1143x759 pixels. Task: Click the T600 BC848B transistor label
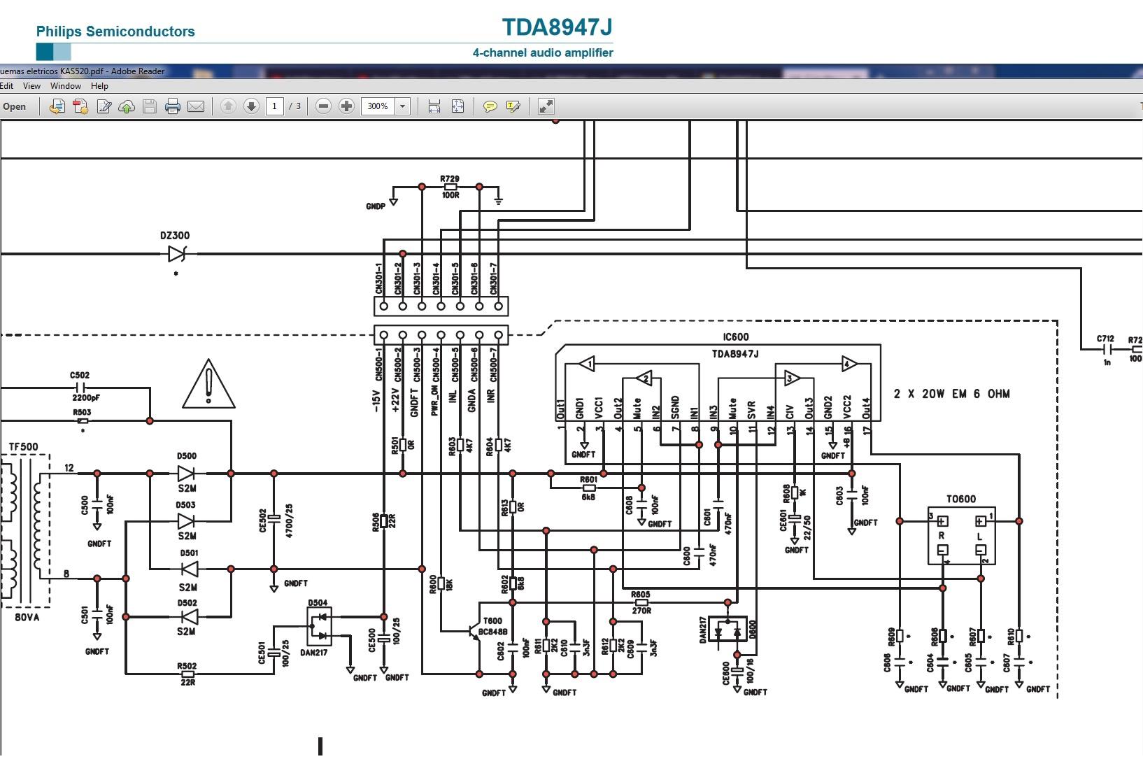(x=495, y=626)
